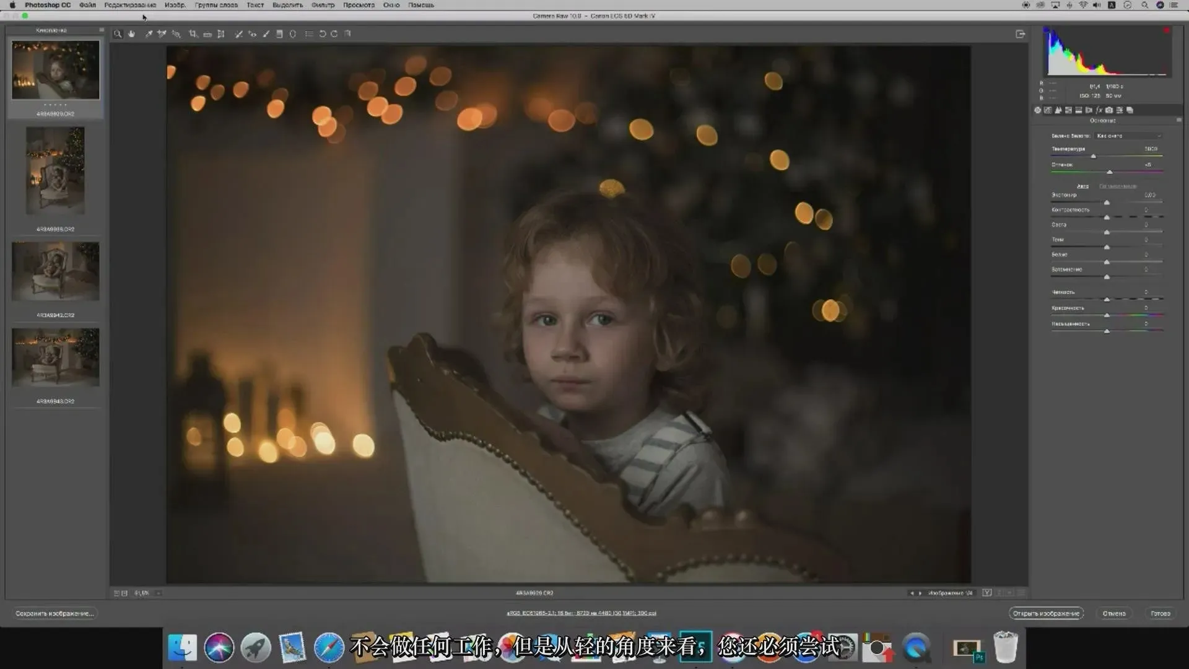
Task: Select the Hand tool
Action: pyautogui.click(x=131, y=34)
